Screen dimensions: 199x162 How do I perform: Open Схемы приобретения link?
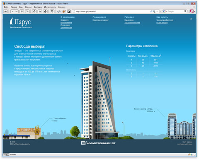tap(165, 20)
